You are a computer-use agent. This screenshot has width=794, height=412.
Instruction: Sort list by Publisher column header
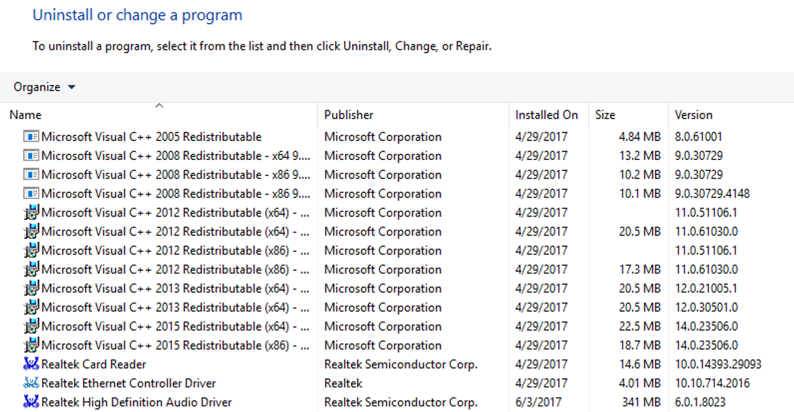pos(349,115)
